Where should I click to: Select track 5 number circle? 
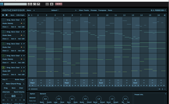[x=3, y=67]
